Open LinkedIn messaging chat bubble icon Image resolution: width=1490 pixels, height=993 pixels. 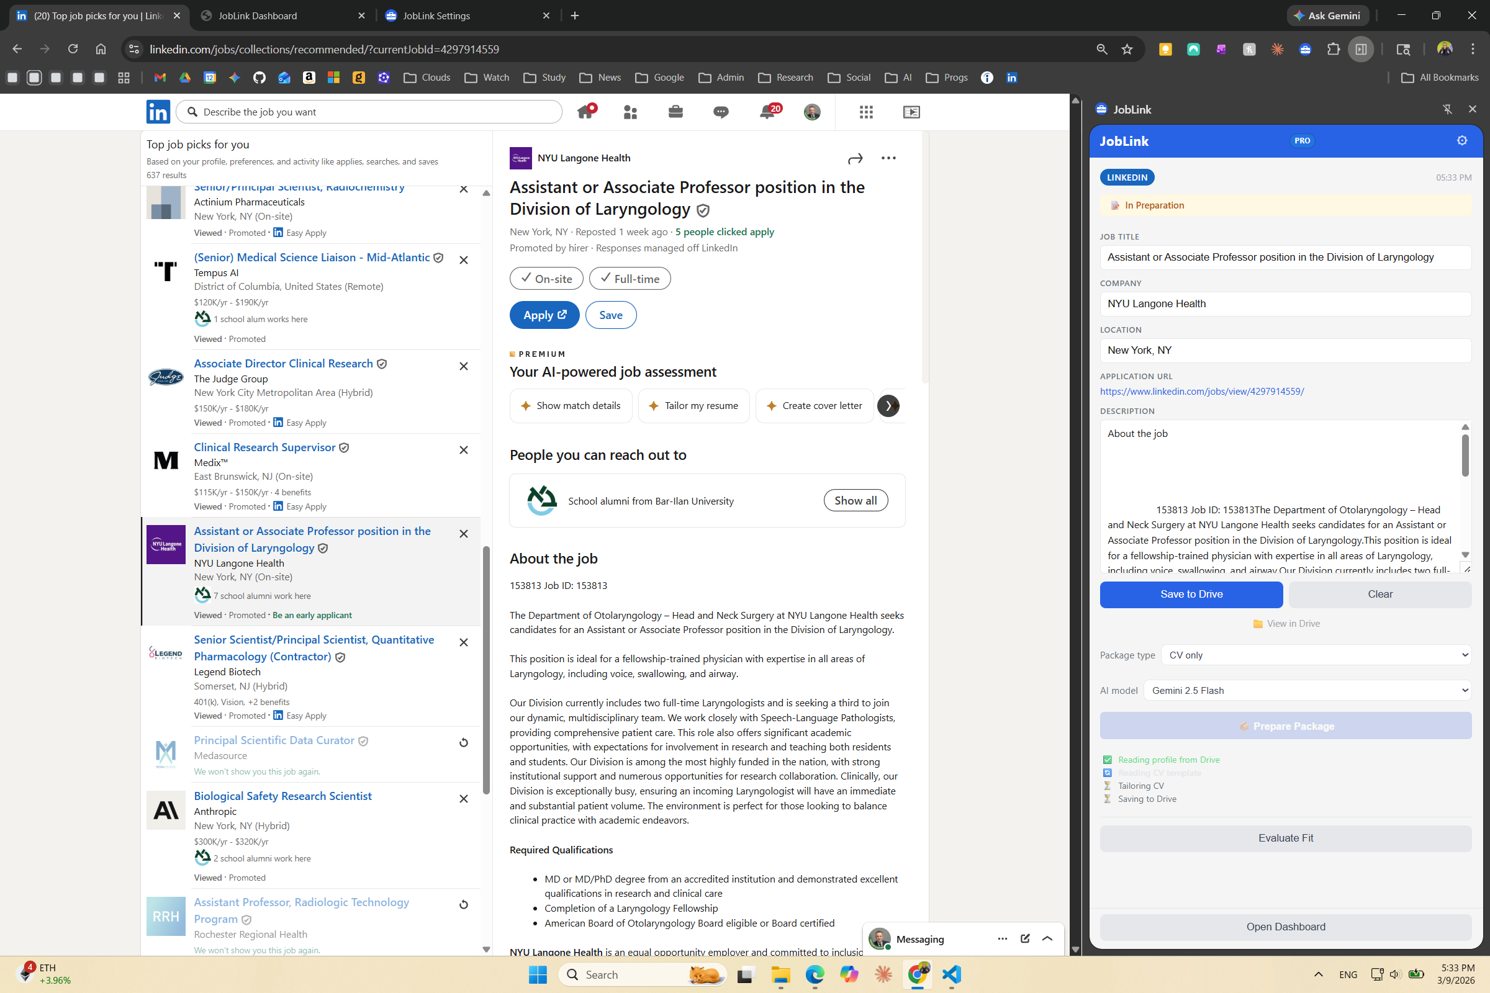coord(720,112)
